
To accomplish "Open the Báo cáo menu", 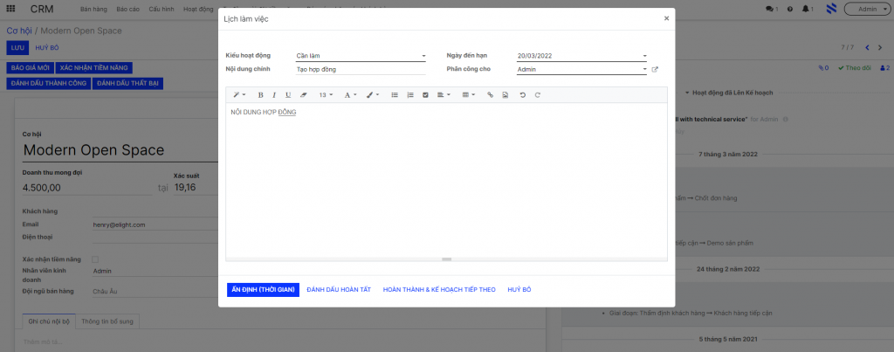I will click(x=127, y=9).
